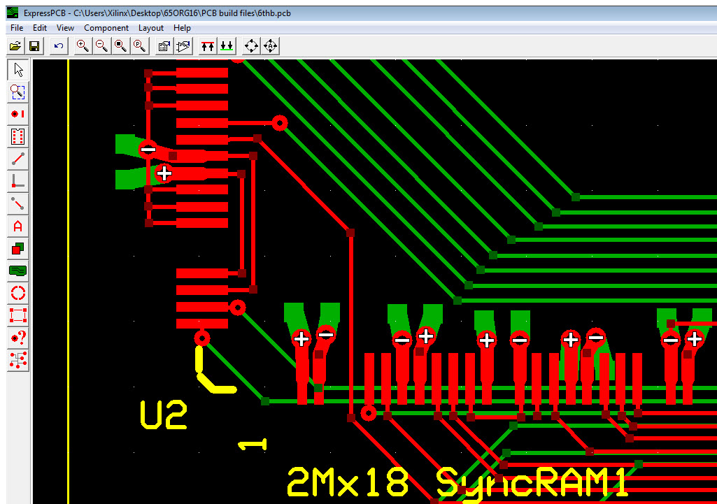Select the zoom to previous view magnifier
The image size is (717, 504).
(139, 46)
